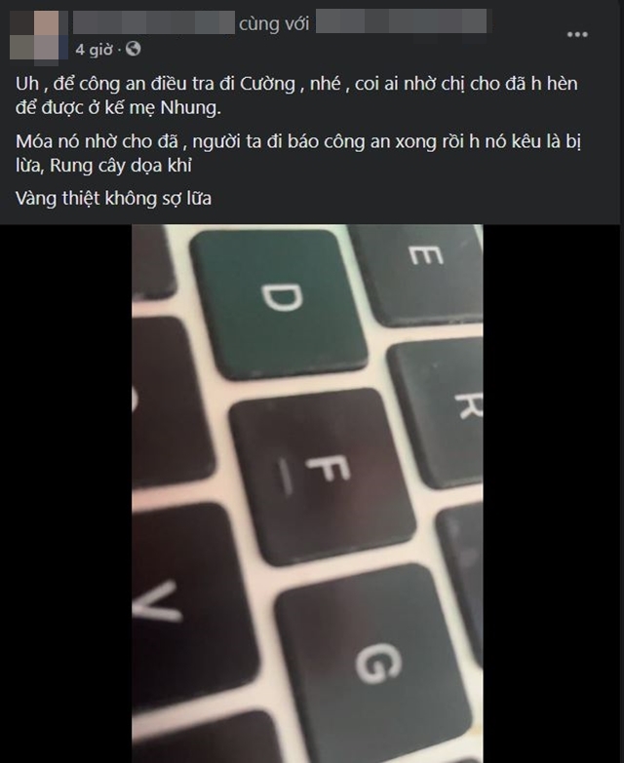This screenshot has width=624, height=763.
Task: Open the three-dot post options menu
Action: coord(577,34)
